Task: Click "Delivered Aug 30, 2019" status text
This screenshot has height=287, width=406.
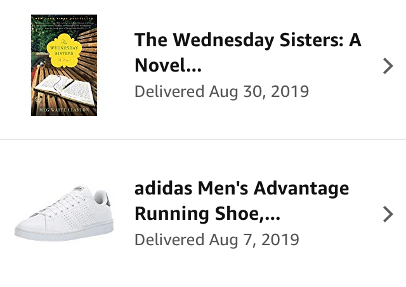Action: click(x=221, y=91)
